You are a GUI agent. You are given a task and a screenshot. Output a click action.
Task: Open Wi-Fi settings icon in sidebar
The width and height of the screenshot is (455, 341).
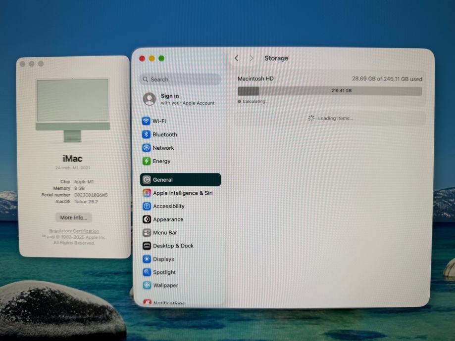coord(146,121)
